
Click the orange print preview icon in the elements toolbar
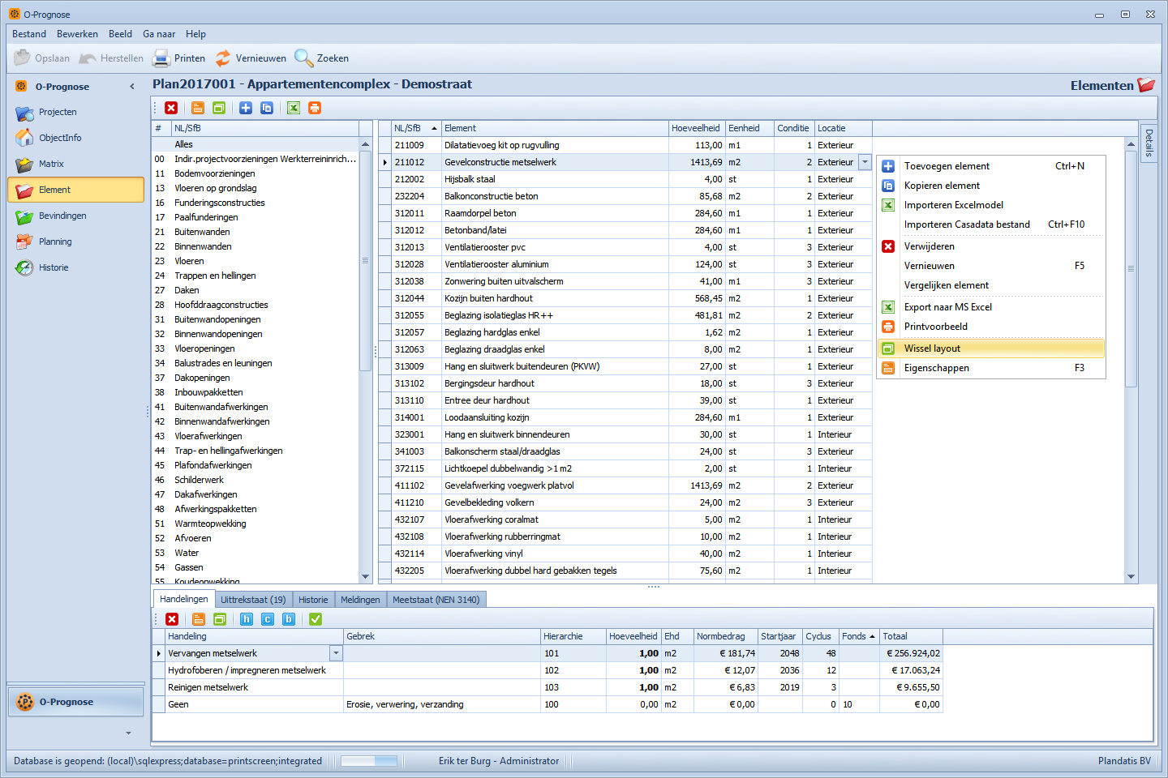[315, 108]
